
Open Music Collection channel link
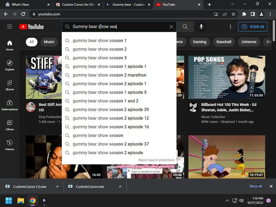(x=213, y=117)
